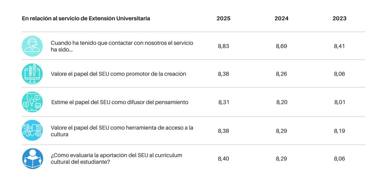The image size is (387, 180).
Task: Click the monitor with pencil and brush icon
Action: (32, 74)
